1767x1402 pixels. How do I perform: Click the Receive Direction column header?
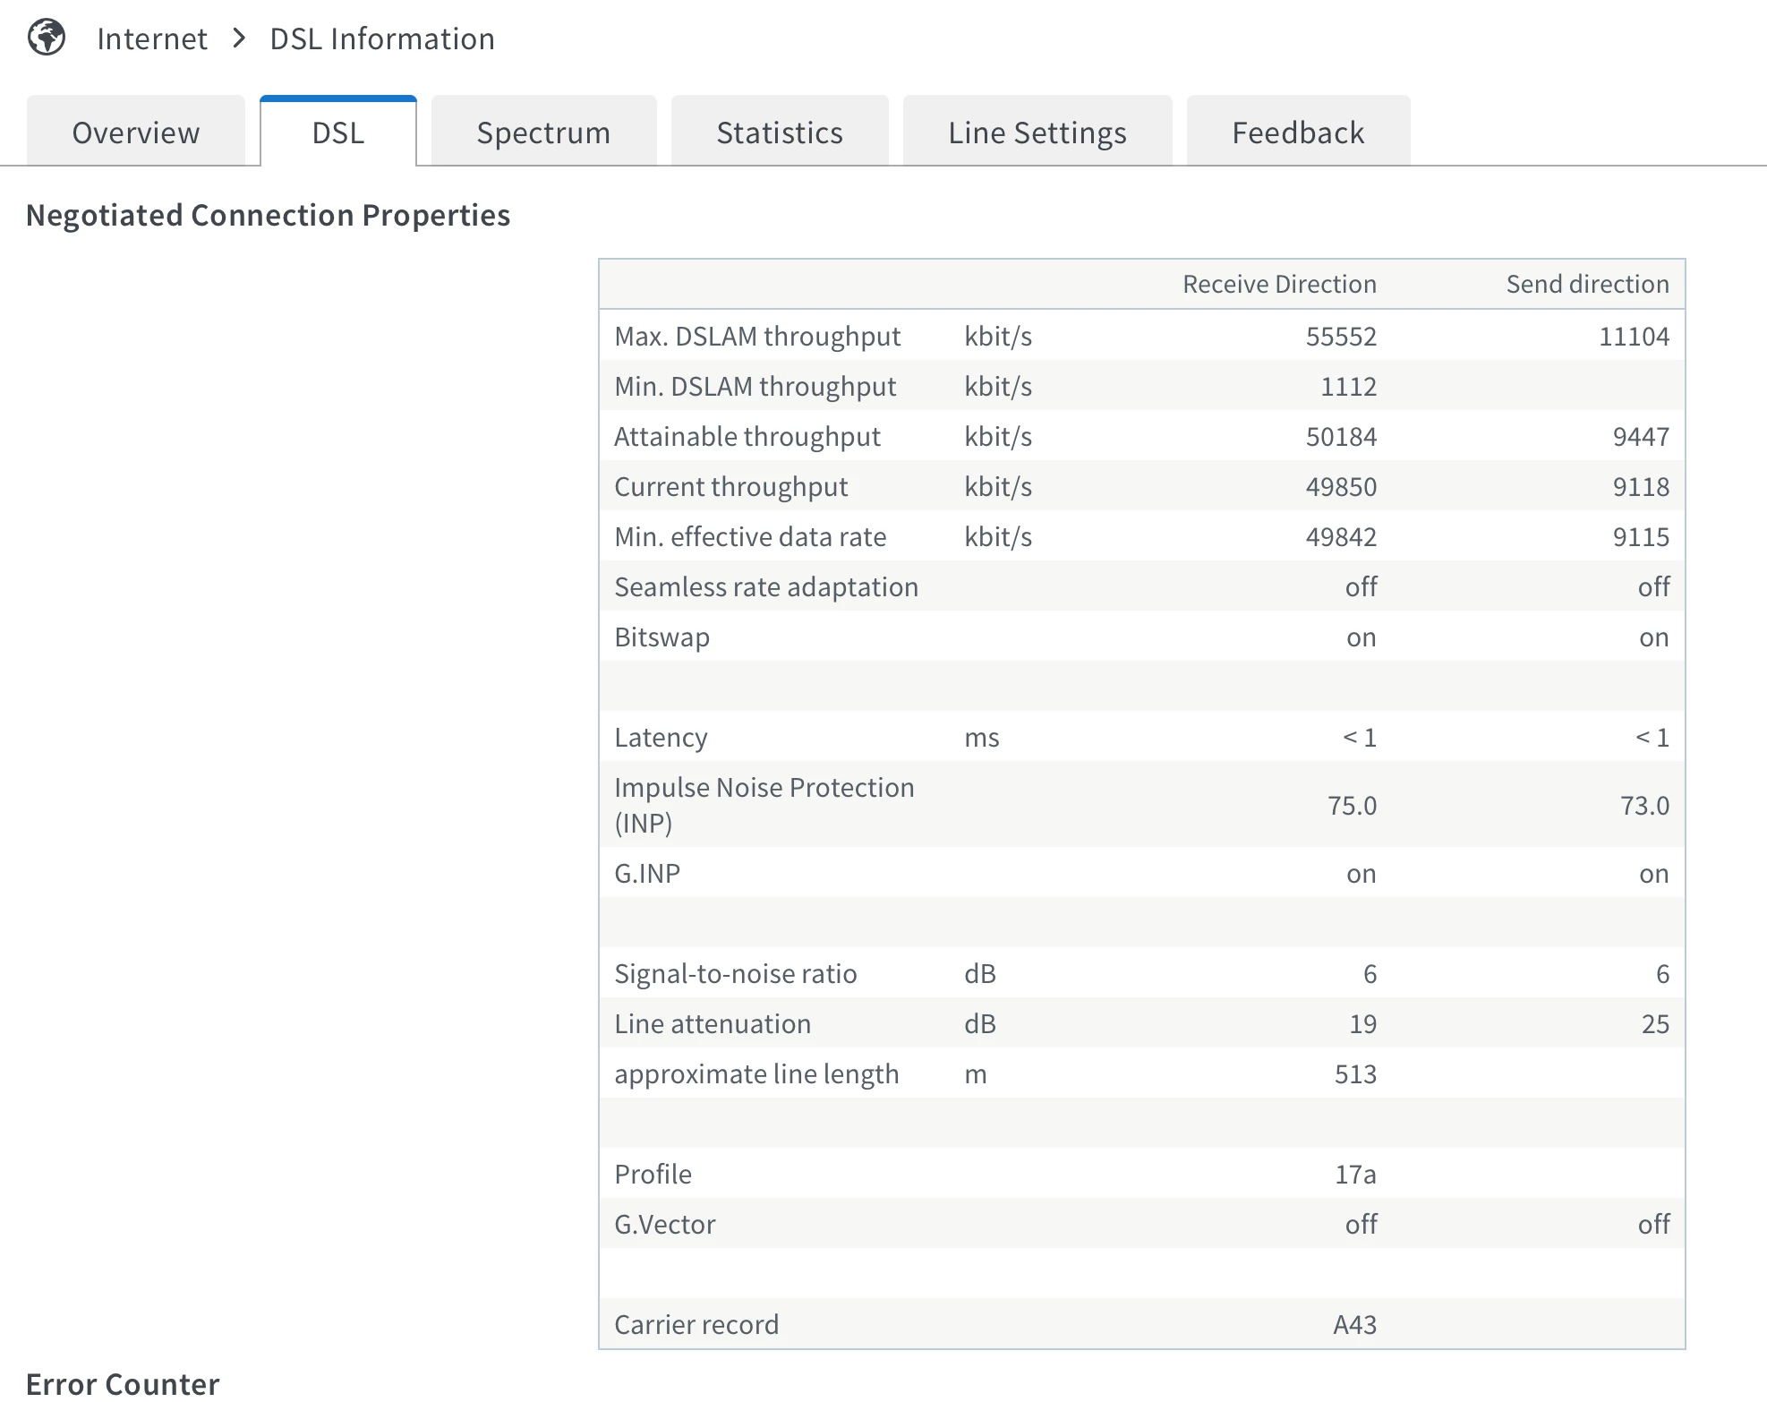click(x=1279, y=284)
